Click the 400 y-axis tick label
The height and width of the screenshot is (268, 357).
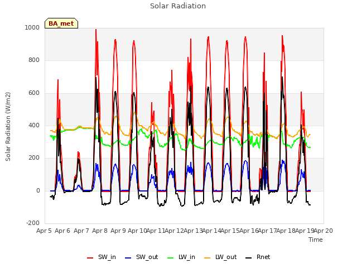(34, 125)
